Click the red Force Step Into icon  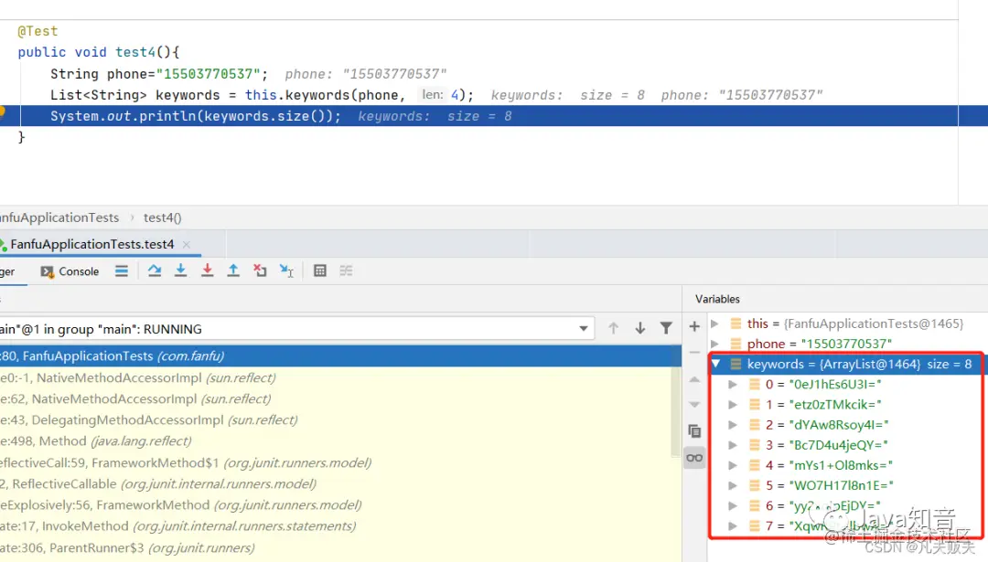[207, 270]
